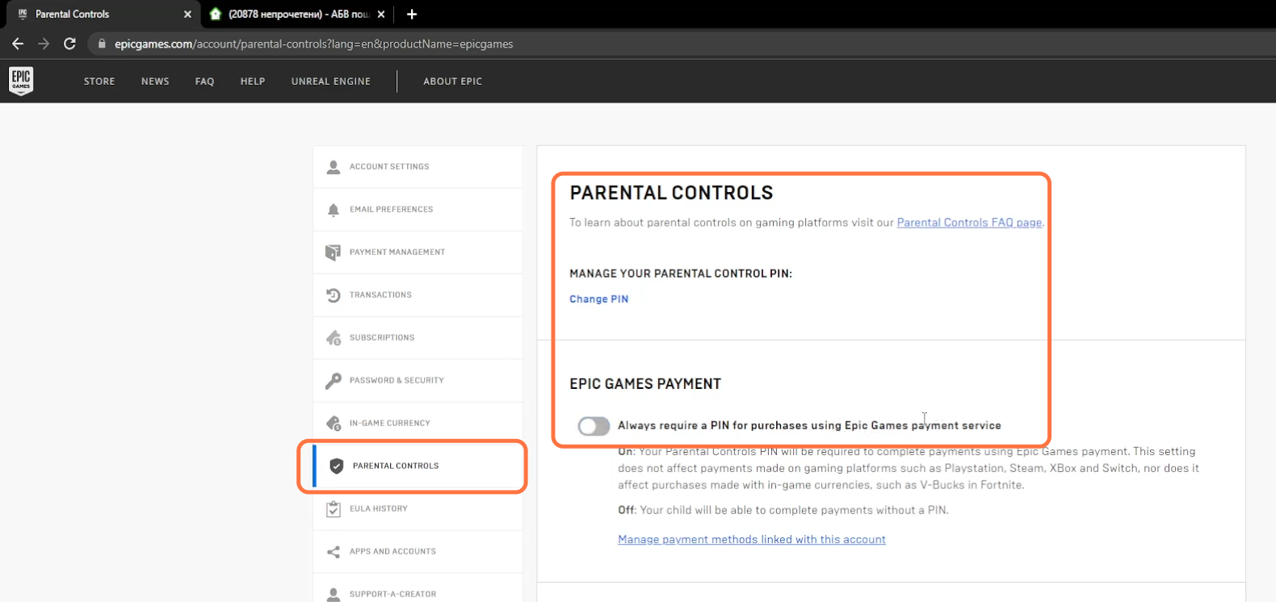Click the In-Game Currency icon
1276x602 pixels.
pos(334,424)
